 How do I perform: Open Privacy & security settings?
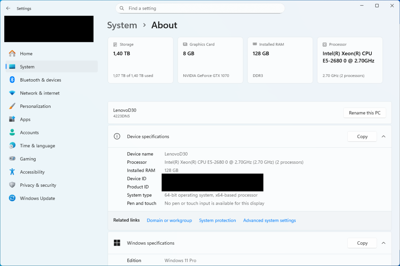click(x=38, y=185)
